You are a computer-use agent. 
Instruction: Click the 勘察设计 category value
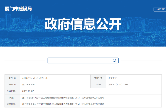(112, 78)
